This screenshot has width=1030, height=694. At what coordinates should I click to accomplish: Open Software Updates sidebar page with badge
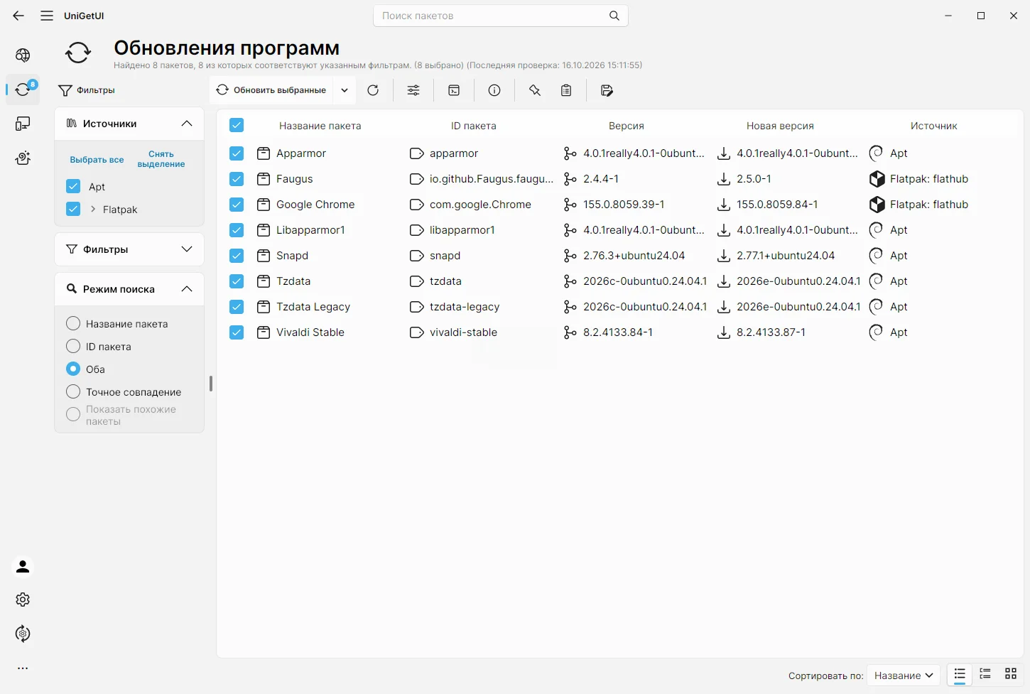click(23, 90)
